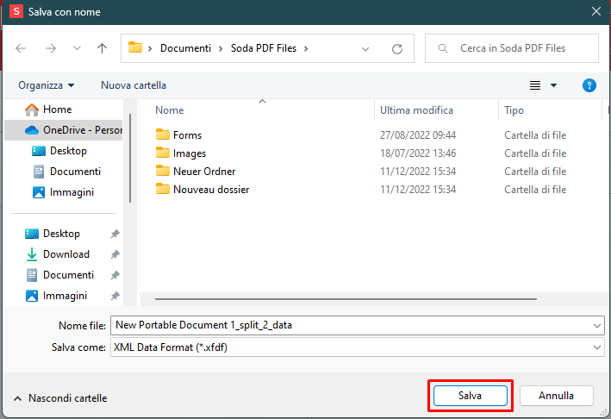Click the pin icon next to Download

115,254
